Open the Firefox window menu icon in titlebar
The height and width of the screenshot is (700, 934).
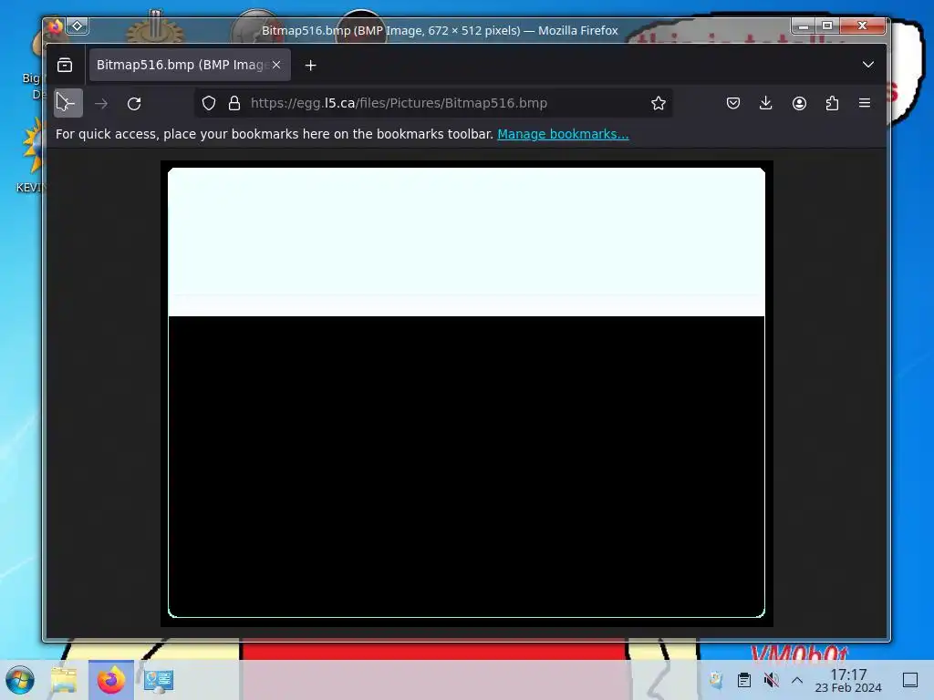[x=55, y=26]
